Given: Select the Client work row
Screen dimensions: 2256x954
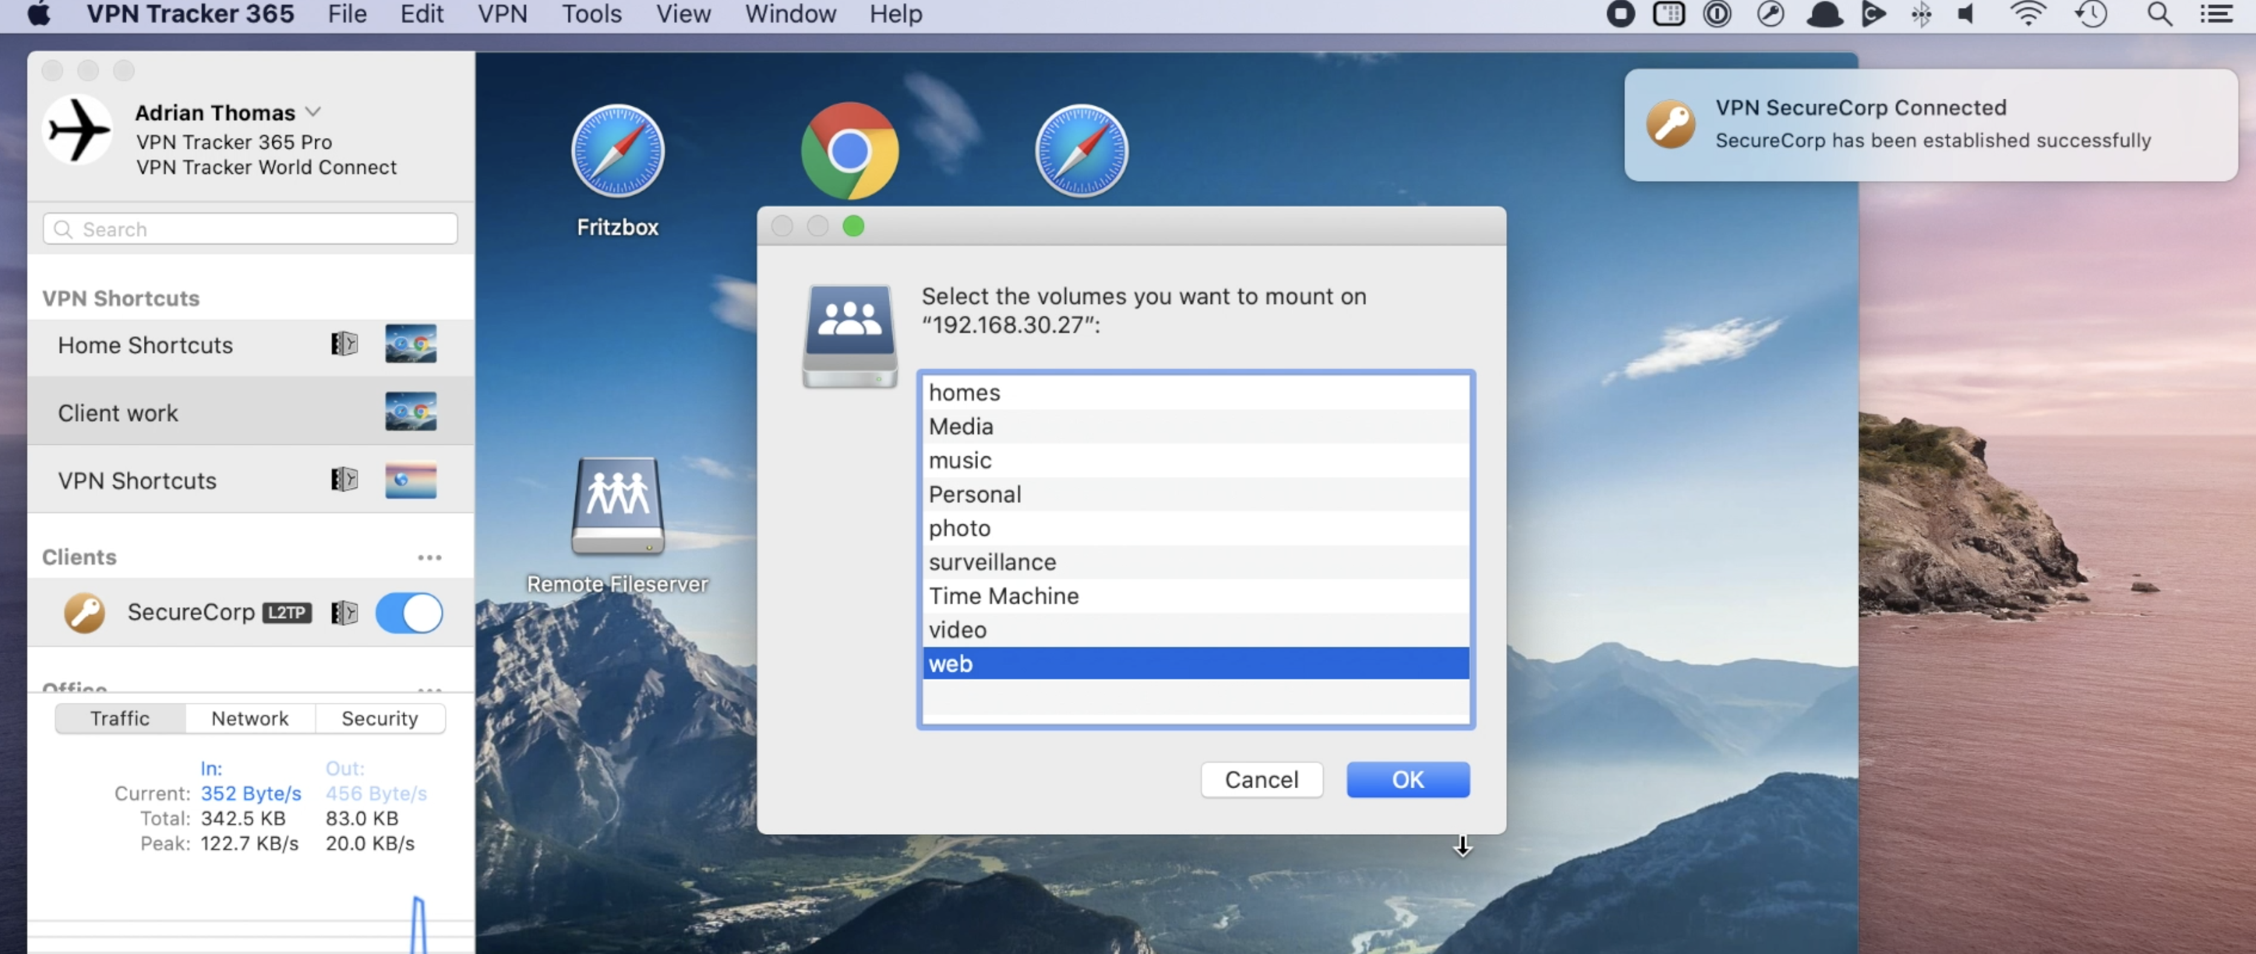Looking at the screenshot, I should pos(251,412).
